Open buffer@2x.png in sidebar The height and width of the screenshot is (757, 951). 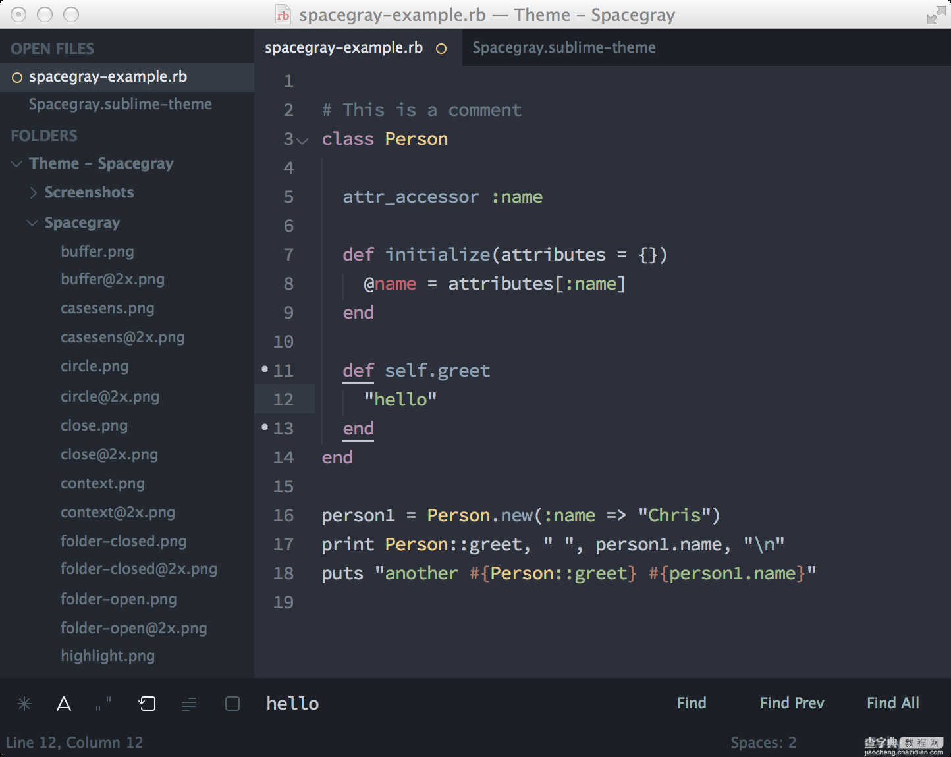coord(113,279)
